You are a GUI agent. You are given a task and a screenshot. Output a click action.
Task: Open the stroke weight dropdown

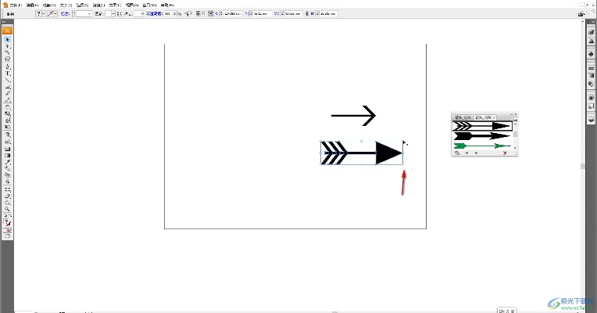tap(90, 14)
